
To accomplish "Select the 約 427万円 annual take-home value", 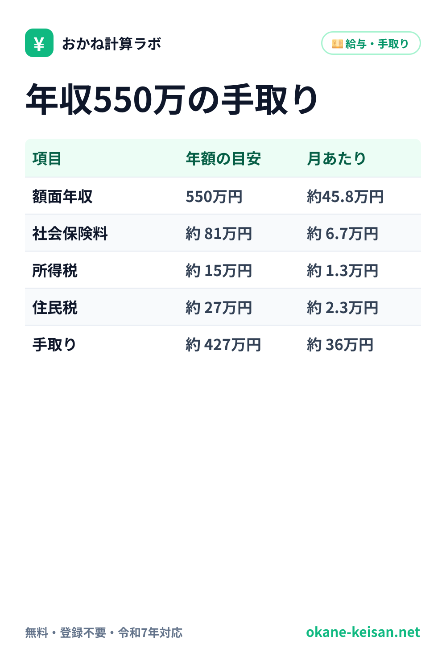I will click(223, 344).
